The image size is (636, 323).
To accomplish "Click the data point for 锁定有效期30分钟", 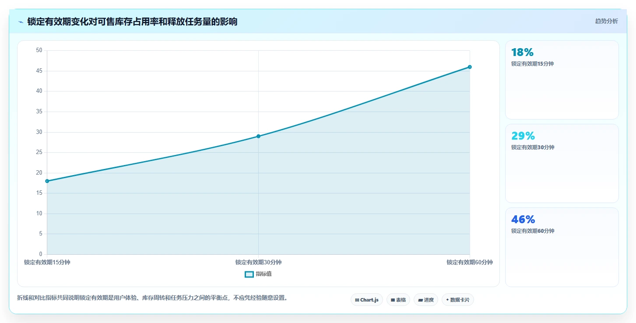I will [258, 136].
